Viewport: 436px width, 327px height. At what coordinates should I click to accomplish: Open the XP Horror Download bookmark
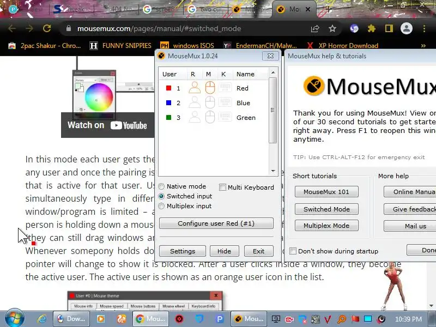pyautogui.click(x=343, y=46)
